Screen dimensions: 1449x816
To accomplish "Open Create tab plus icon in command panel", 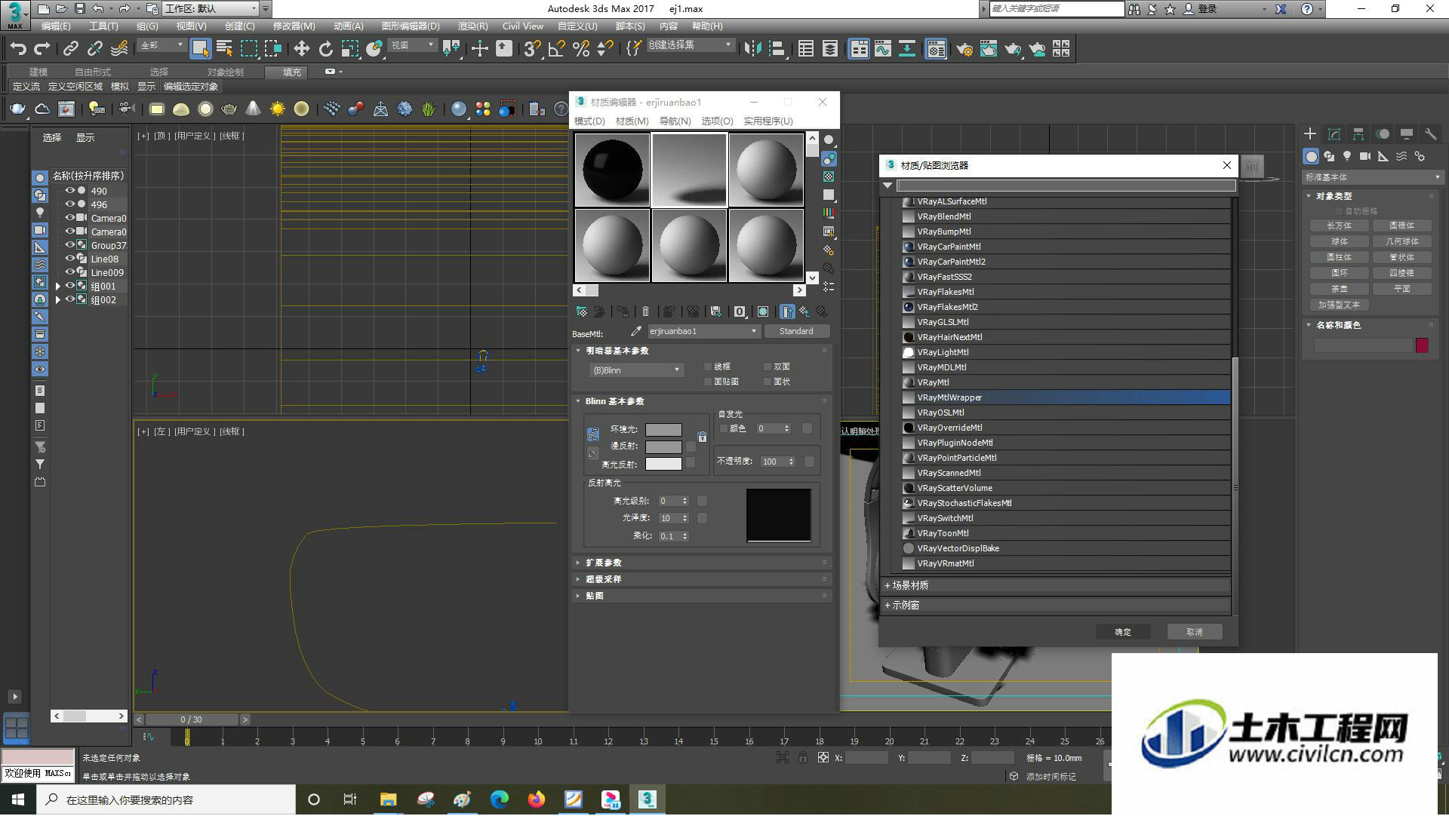I will [1310, 134].
